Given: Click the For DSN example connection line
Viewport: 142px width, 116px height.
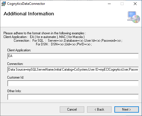Looking at the screenshot, I should point(64,44).
